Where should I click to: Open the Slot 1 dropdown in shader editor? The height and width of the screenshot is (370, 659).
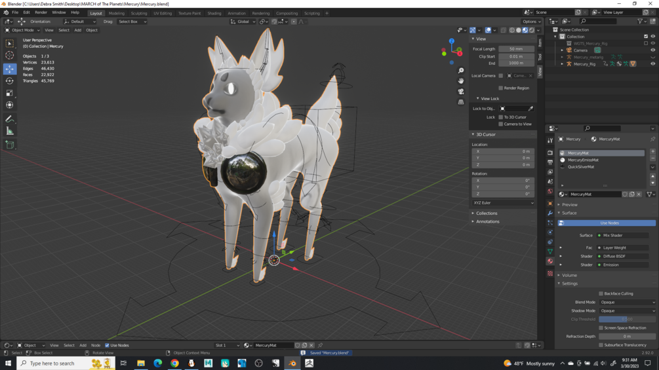point(227,346)
